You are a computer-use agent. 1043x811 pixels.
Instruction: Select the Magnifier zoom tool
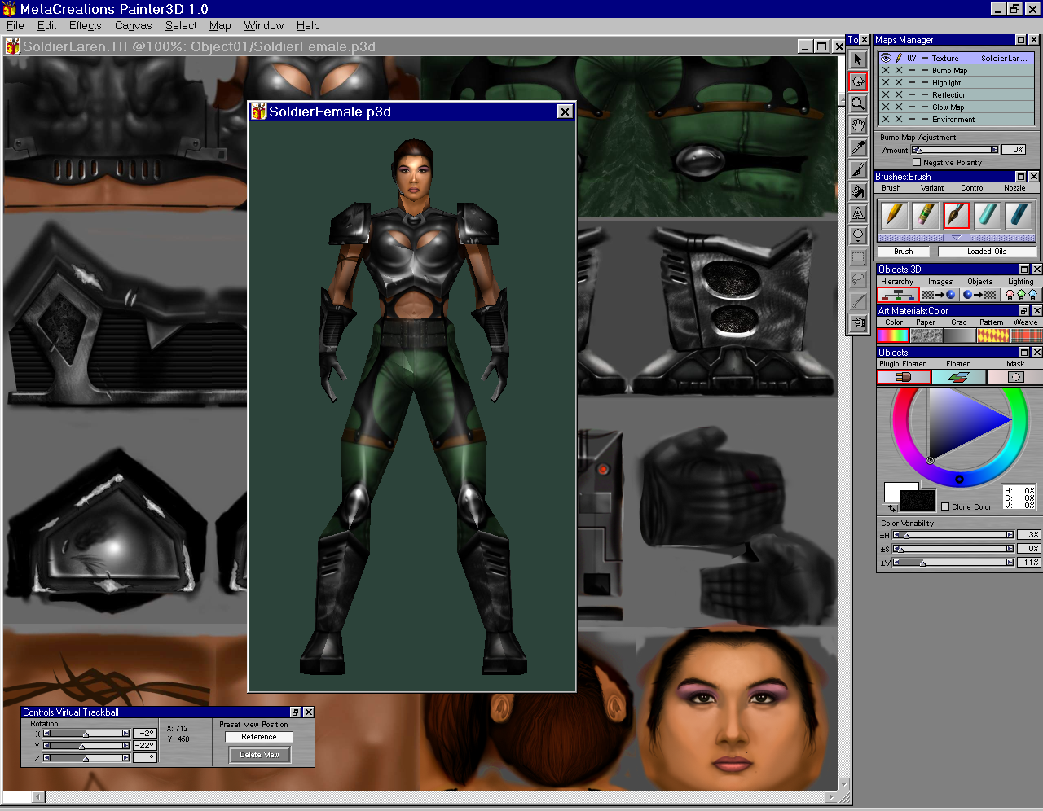pyautogui.click(x=858, y=103)
